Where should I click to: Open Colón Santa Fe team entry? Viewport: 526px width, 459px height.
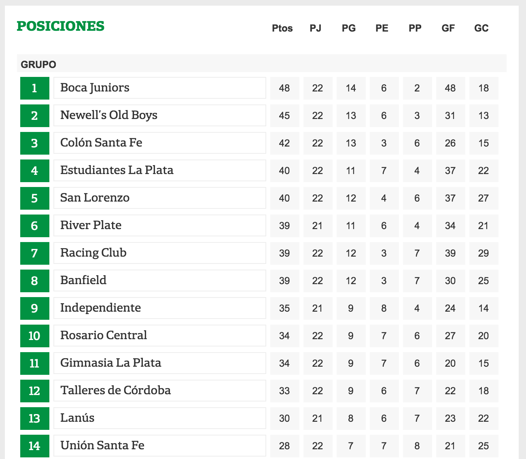[x=159, y=143]
